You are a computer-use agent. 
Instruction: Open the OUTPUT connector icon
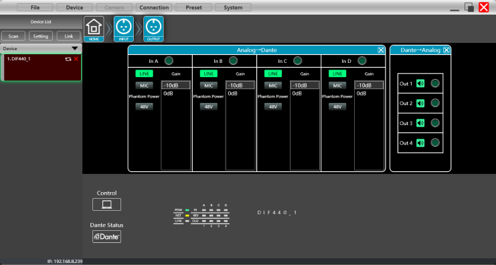pyautogui.click(x=153, y=29)
